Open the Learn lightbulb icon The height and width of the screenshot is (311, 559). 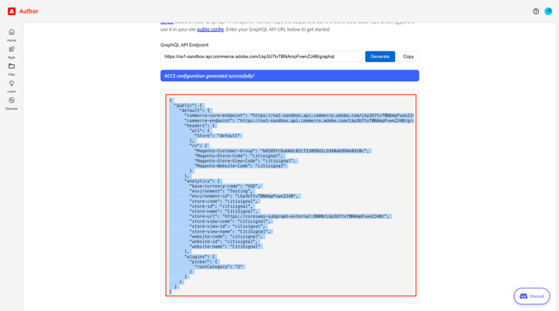[x=11, y=83]
